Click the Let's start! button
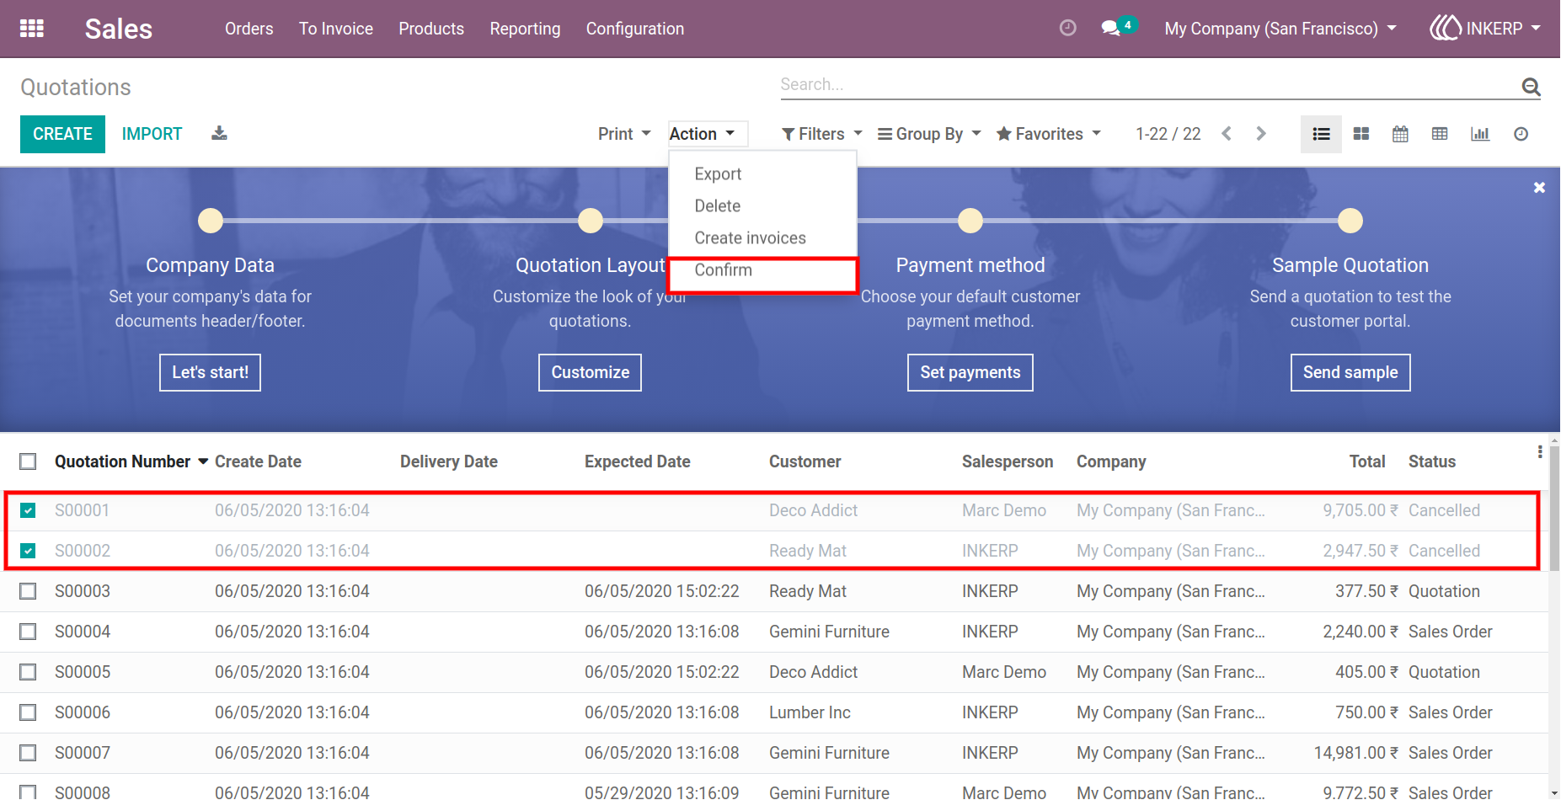The width and height of the screenshot is (1561, 800). pyautogui.click(x=210, y=372)
